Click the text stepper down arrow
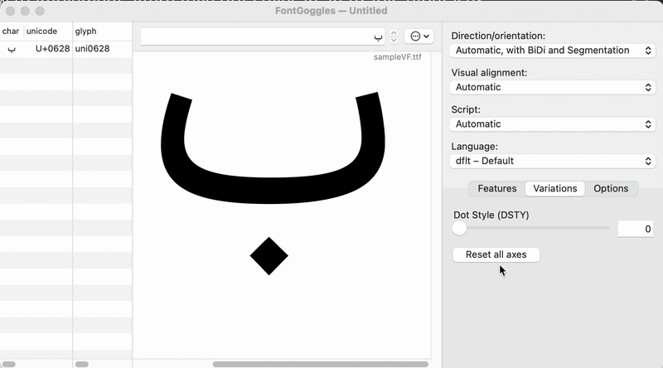Image resolution: width=663 pixels, height=368 pixels. [x=394, y=40]
